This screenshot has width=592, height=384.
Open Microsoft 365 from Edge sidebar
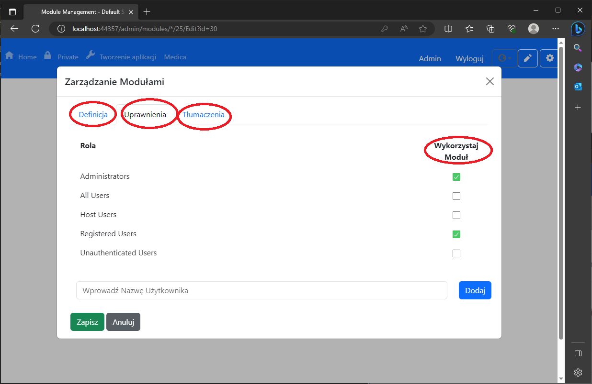tap(578, 67)
